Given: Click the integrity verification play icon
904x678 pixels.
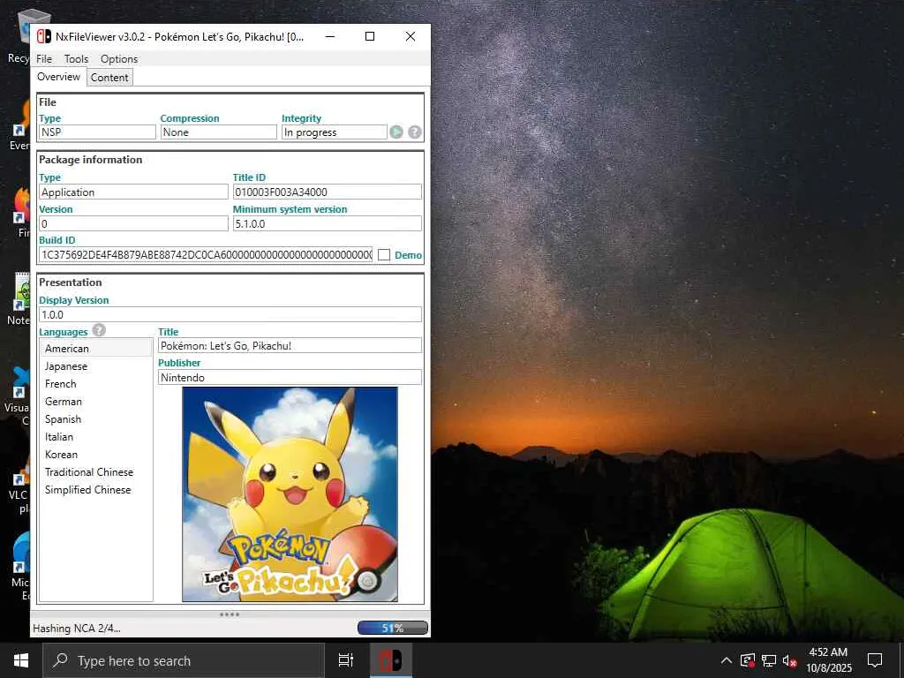Looking at the screenshot, I should pos(396,132).
